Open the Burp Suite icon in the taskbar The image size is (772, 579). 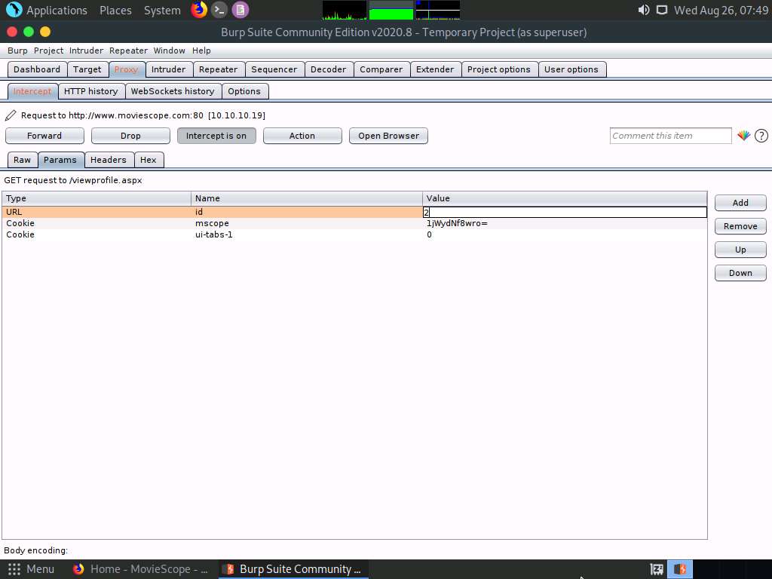coord(293,568)
